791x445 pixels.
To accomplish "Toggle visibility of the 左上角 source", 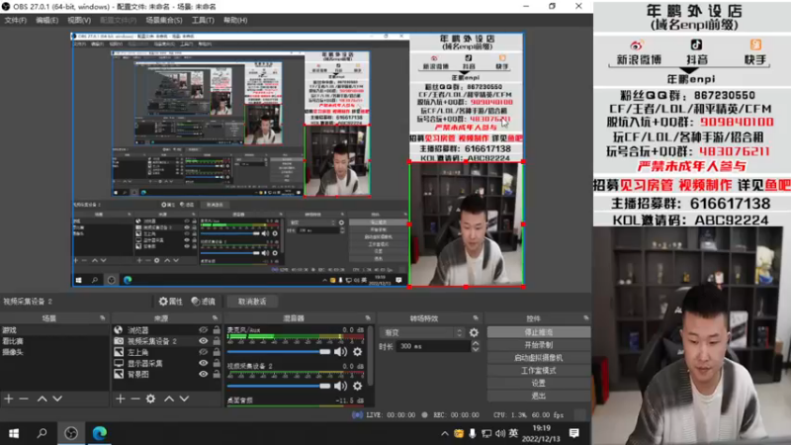I will (204, 352).
